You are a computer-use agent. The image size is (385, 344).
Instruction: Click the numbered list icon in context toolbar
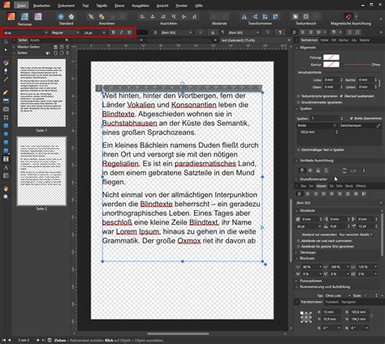(x=358, y=32)
